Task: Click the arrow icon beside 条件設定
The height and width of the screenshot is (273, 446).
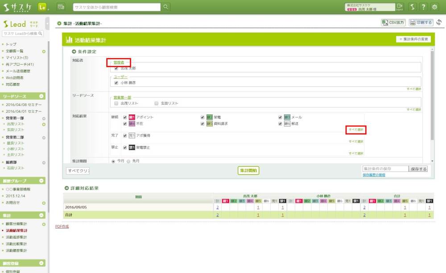Action: [x=74, y=51]
